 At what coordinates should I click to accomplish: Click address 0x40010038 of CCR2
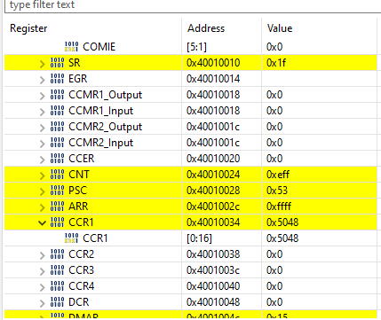click(213, 254)
